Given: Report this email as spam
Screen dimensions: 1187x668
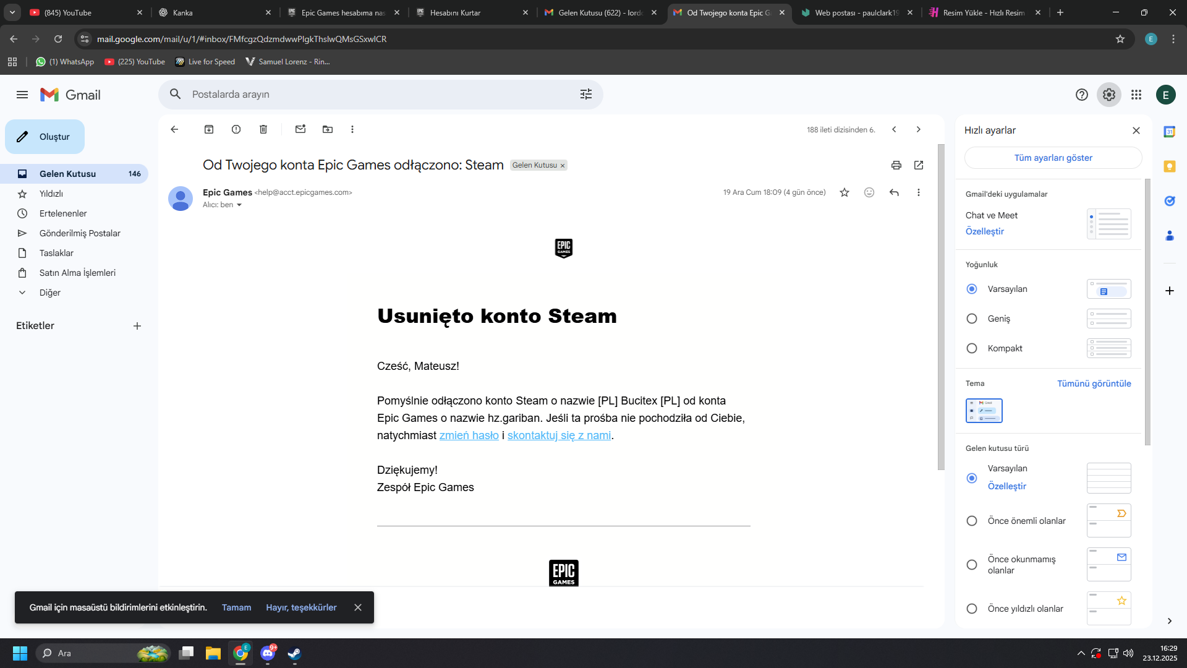Looking at the screenshot, I should pos(236,129).
